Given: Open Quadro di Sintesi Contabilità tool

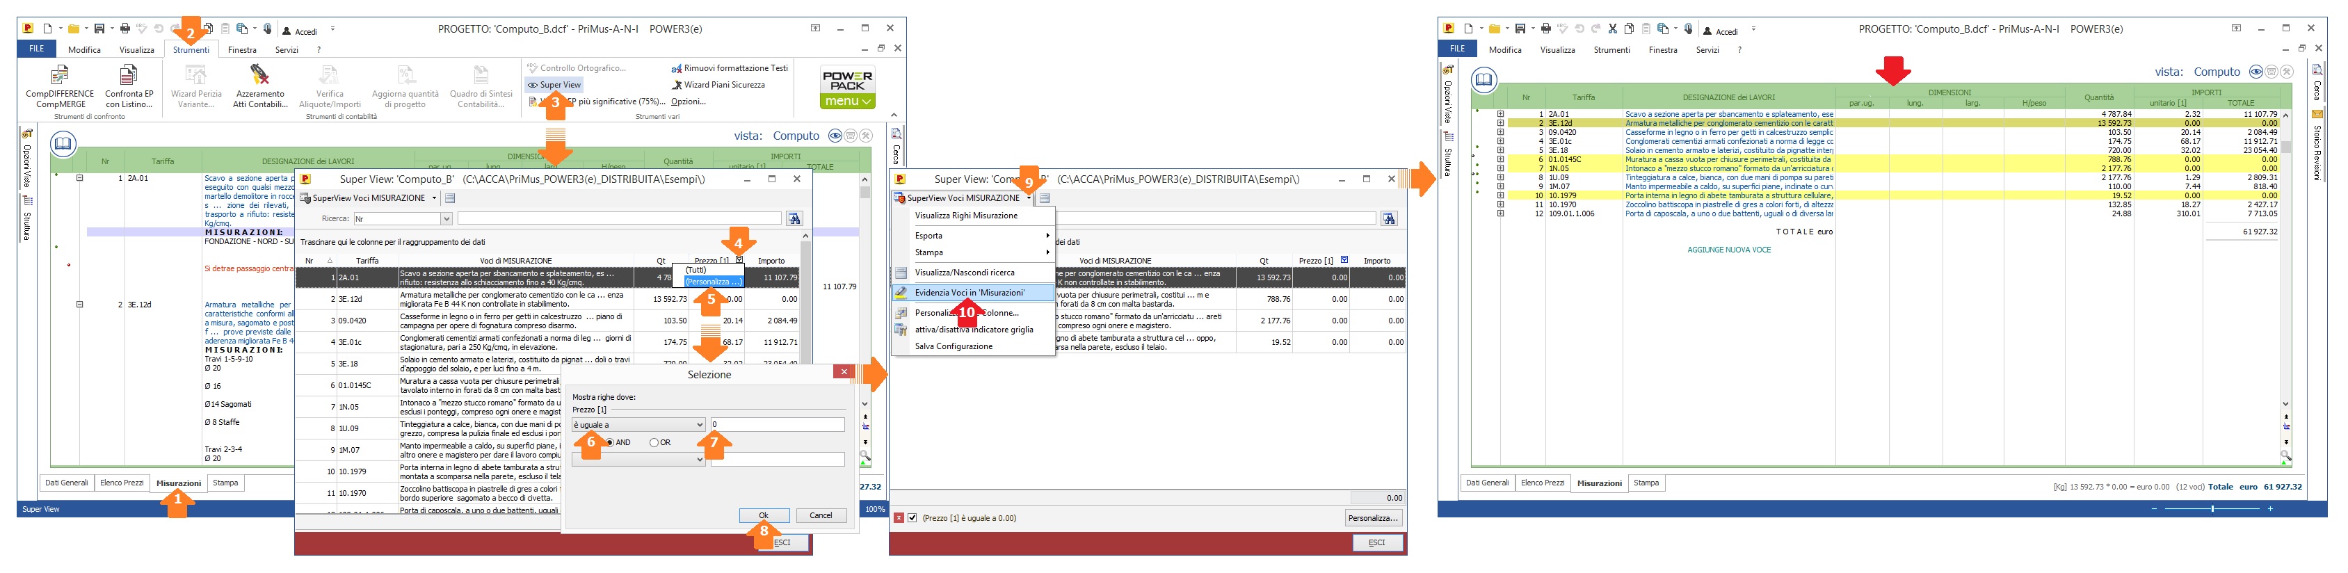Looking at the screenshot, I should coord(481,88).
